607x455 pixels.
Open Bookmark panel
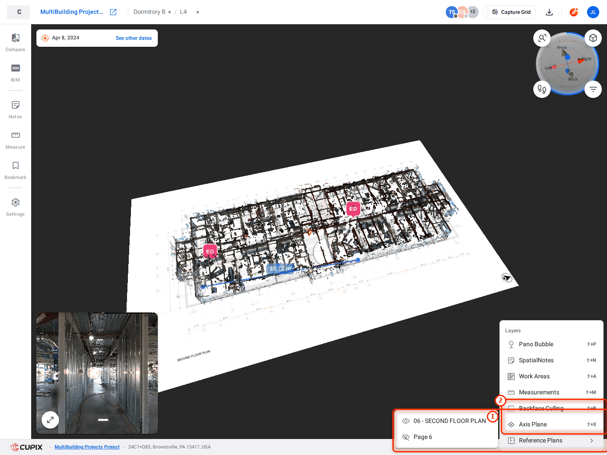point(16,170)
